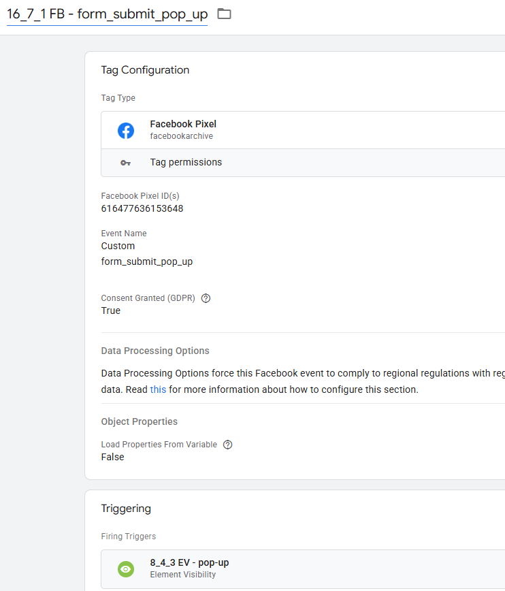This screenshot has height=591, width=505.
Task: Follow the "this" link in Data Processing Options
Action: point(158,390)
